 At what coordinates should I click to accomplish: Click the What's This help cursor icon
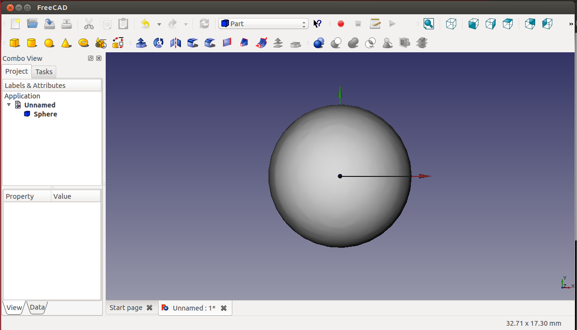tap(318, 24)
